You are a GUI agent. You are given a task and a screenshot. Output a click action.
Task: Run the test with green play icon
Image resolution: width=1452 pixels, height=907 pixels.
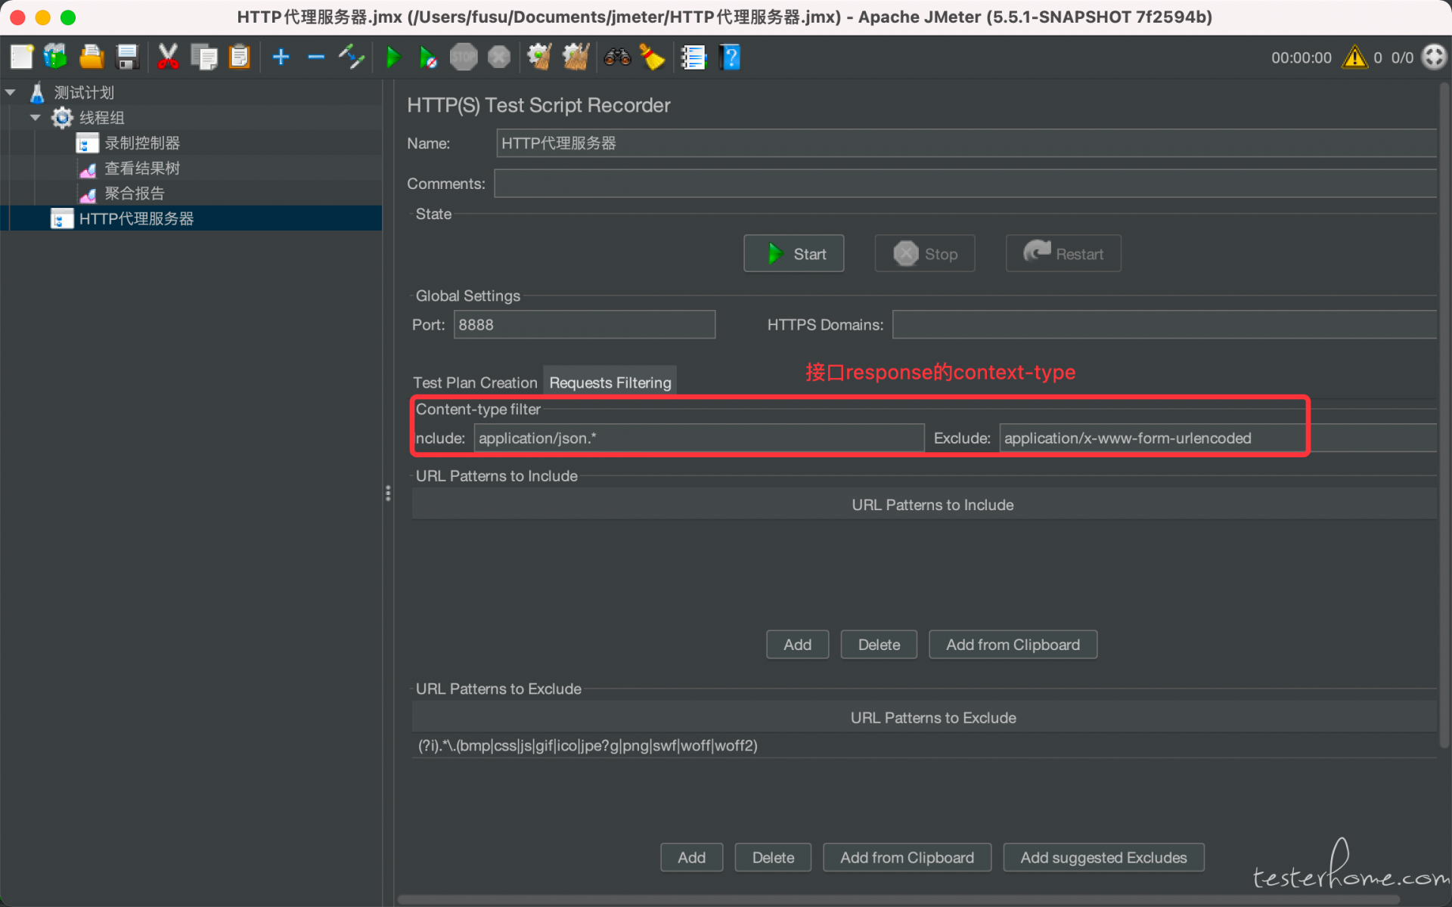tap(393, 57)
